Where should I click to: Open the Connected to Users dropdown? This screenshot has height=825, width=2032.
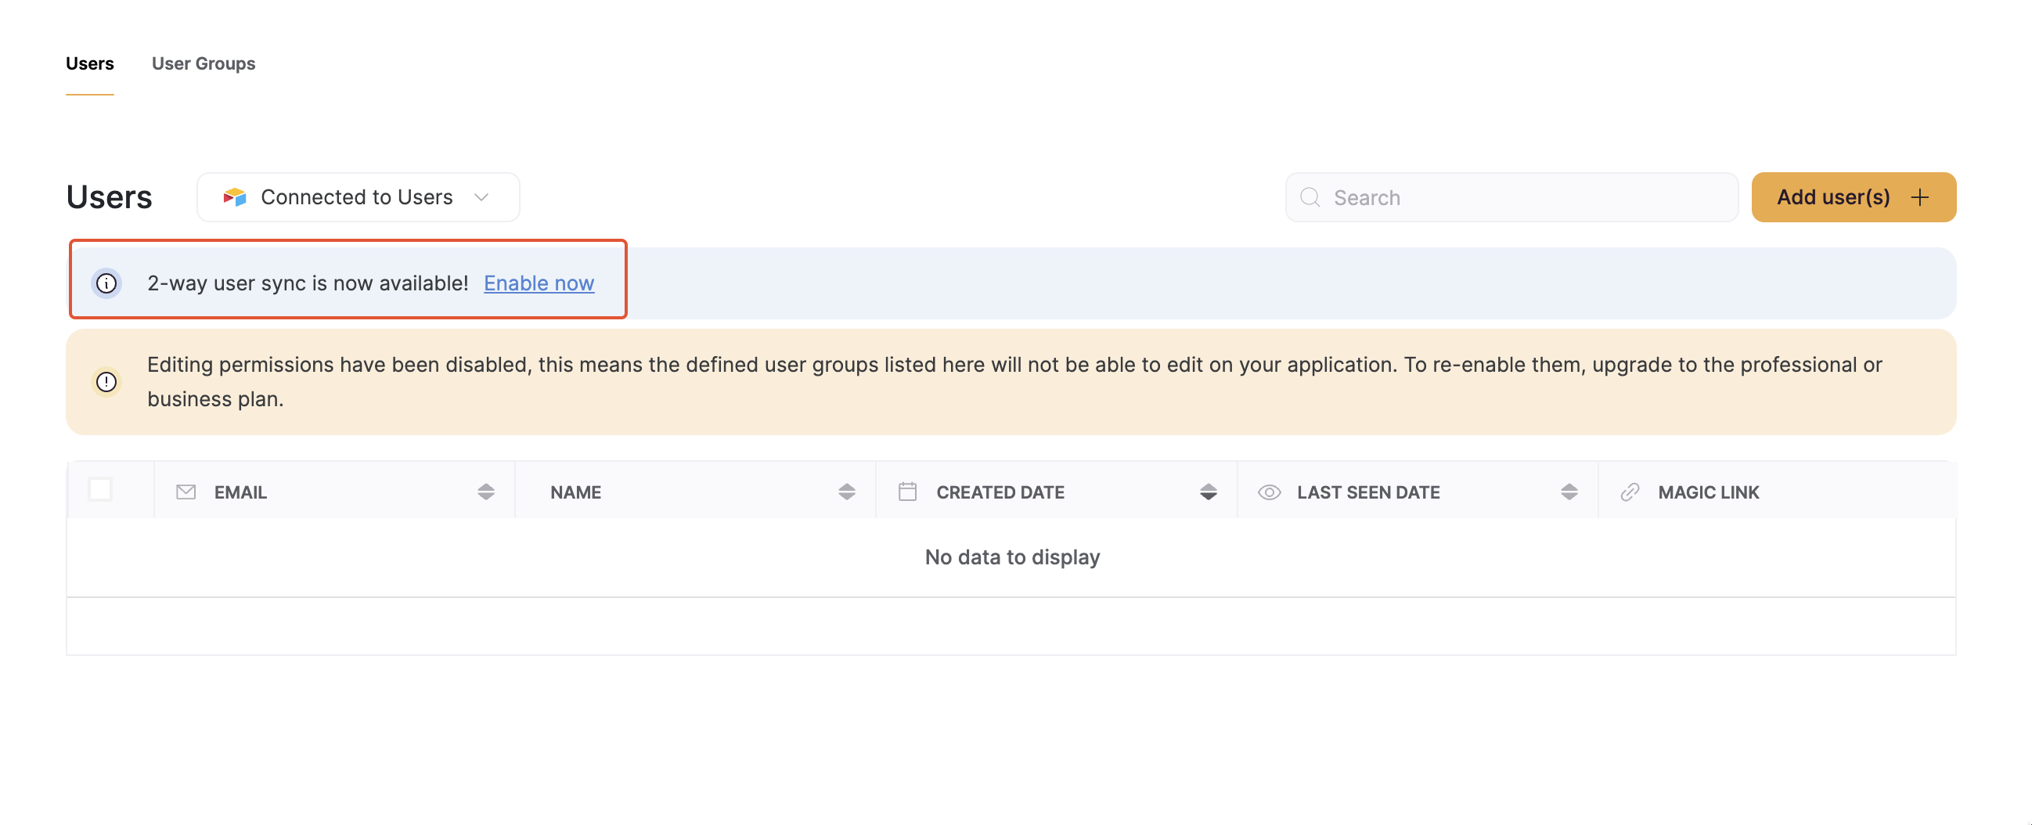(x=357, y=197)
